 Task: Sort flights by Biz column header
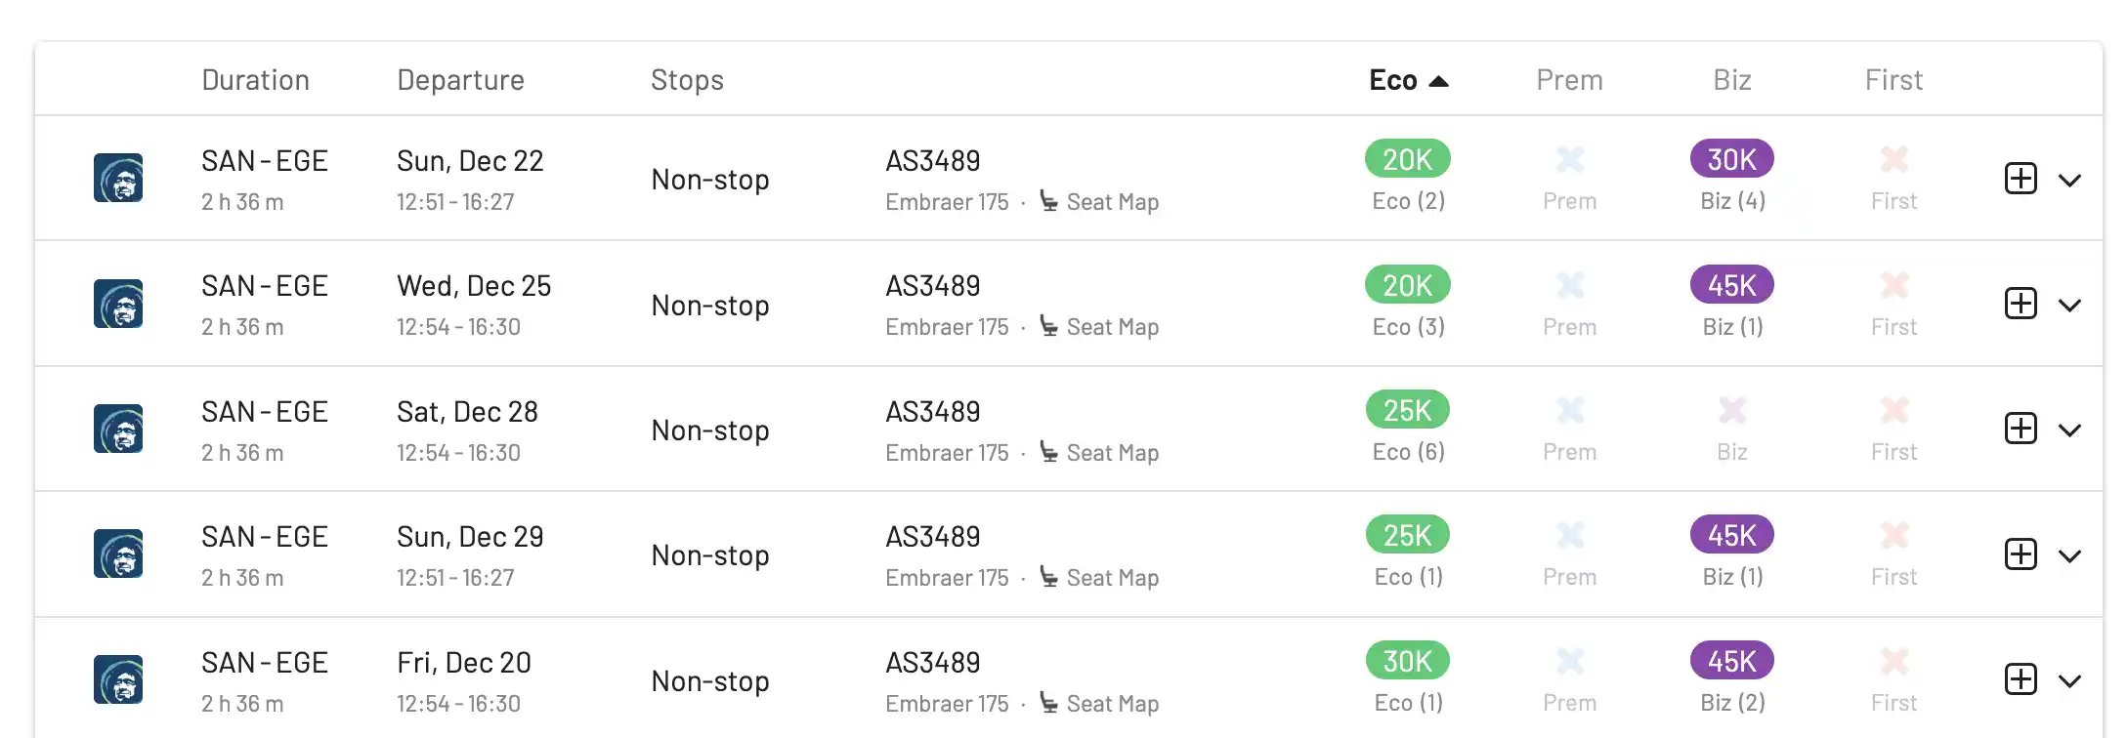[x=1731, y=80]
